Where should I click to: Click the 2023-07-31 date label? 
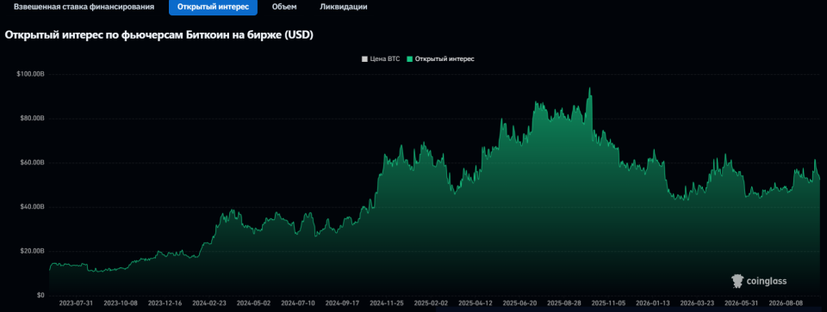[76, 303]
